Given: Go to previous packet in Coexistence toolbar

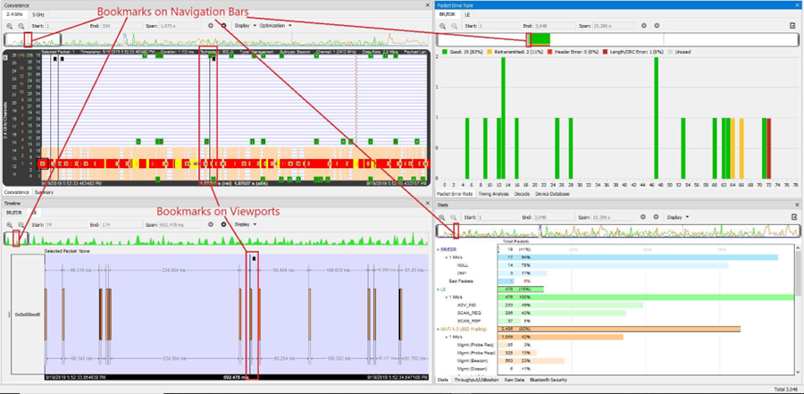Looking at the screenshot, I should coord(210,25).
